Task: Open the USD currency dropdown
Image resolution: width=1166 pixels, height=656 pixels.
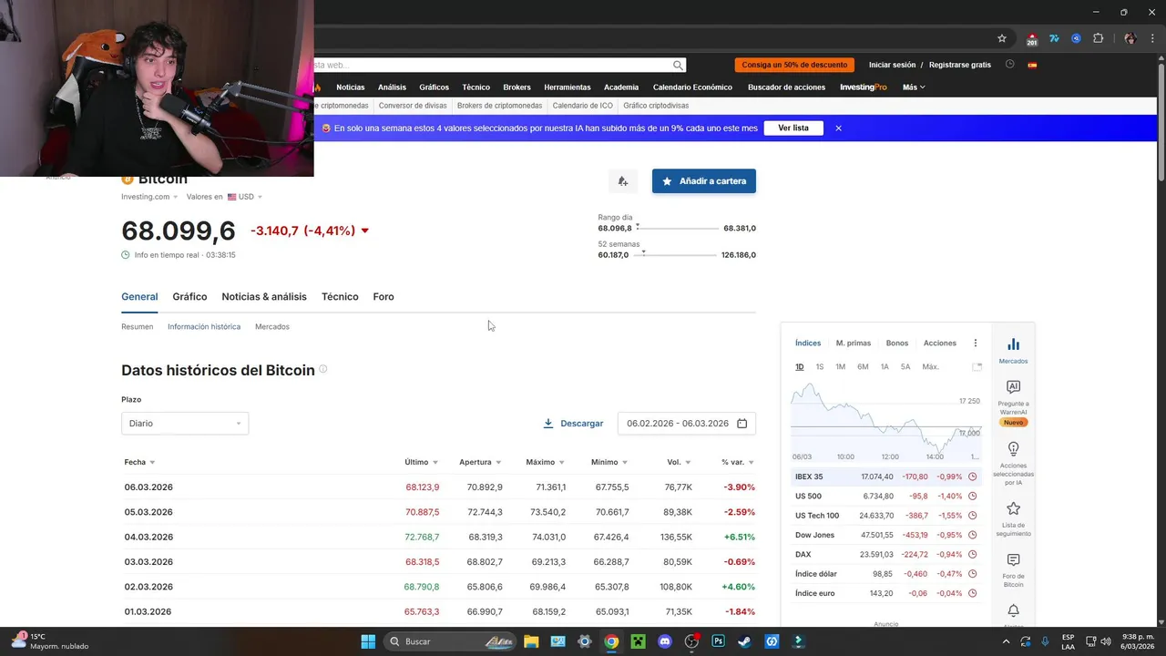Action: tap(245, 197)
